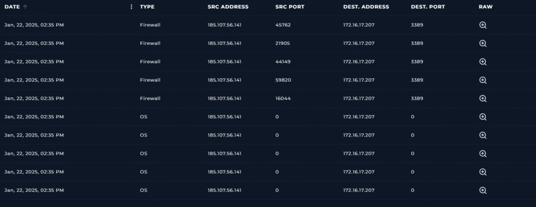Show raw data for source port 16044

[x=483, y=98]
